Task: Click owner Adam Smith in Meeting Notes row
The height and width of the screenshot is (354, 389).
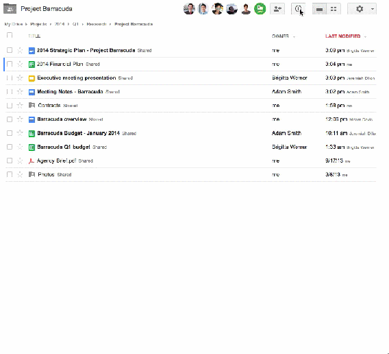Action: click(286, 92)
